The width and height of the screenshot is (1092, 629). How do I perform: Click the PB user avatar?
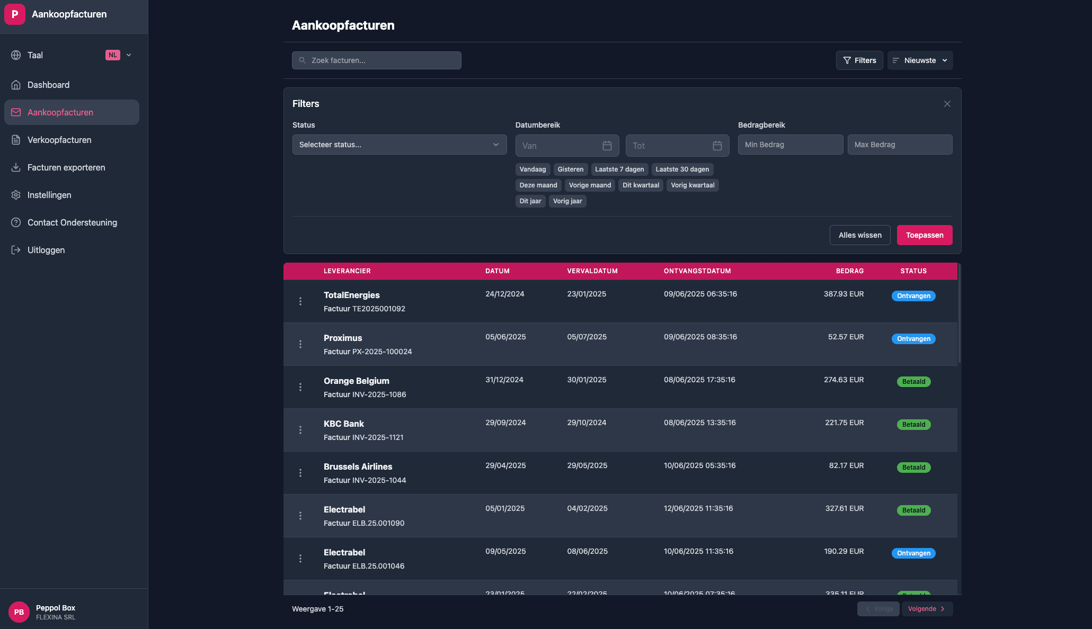19,612
